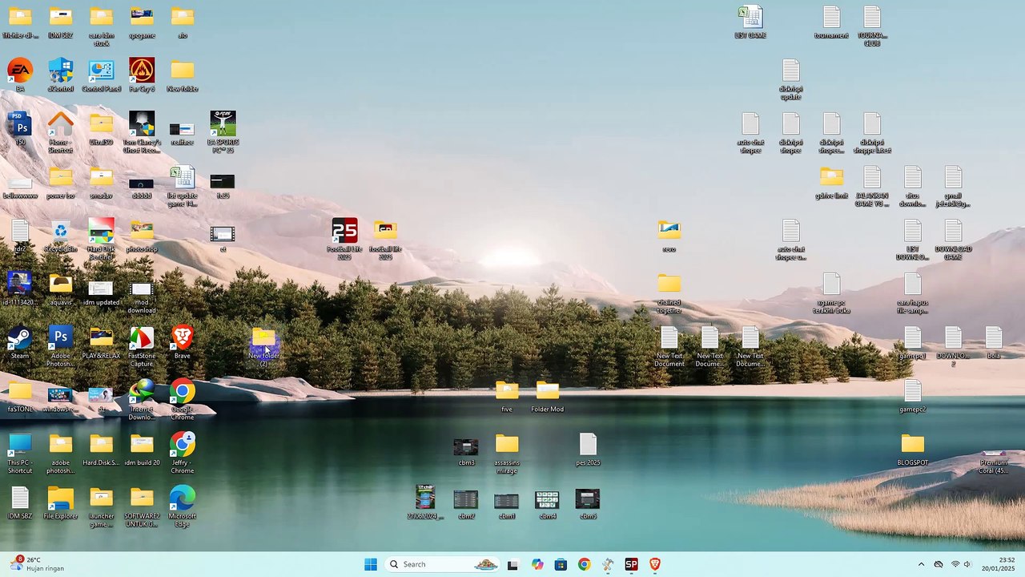Open the PLAY&RELAX folder

[101, 337]
